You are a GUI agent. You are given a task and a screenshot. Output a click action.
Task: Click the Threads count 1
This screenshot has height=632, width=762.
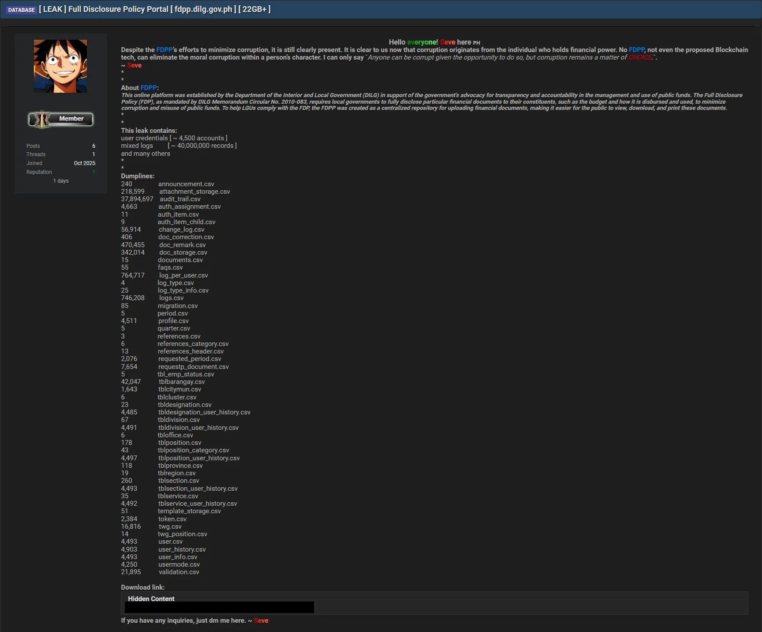[93, 154]
